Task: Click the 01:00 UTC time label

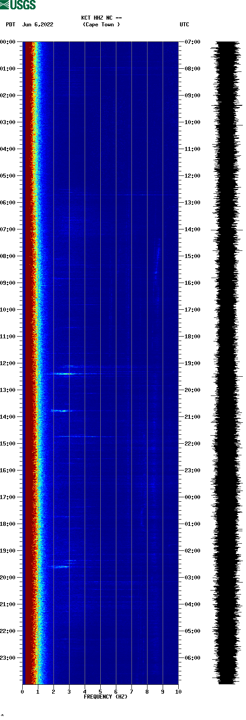Action: (193, 524)
